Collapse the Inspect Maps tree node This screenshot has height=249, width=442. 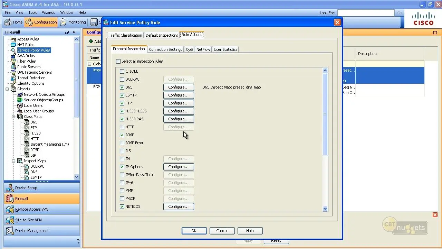tap(14, 161)
